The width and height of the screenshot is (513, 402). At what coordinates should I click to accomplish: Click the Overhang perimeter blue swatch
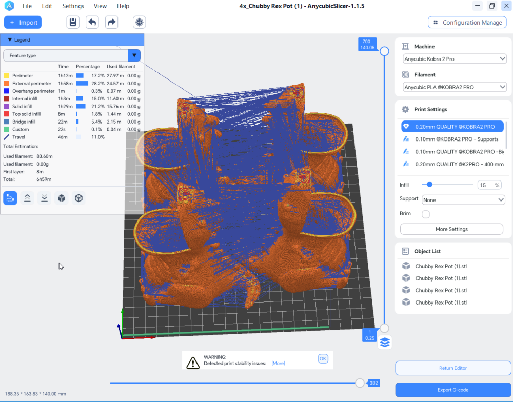tap(6, 91)
